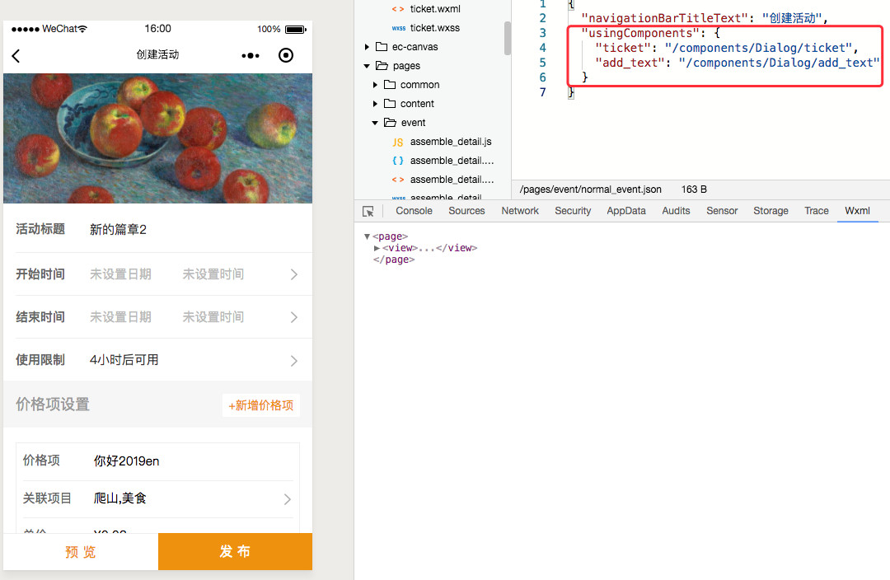The image size is (890, 580).
Task: Click the pages folder icon
Action: pyautogui.click(x=382, y=66)
